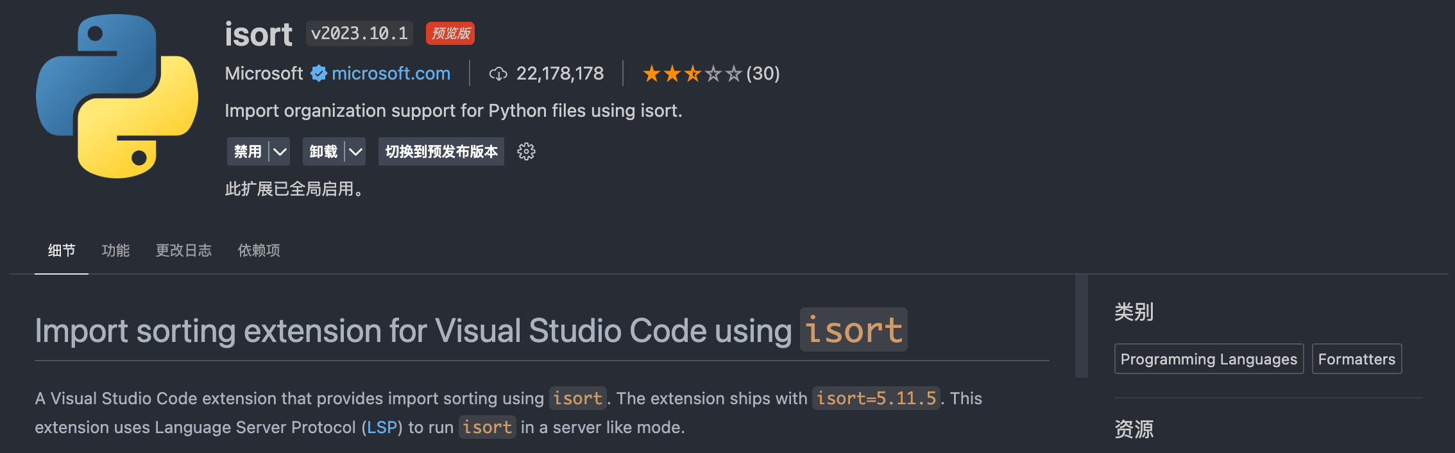Open the microsoft.com publisher link
Screen dimensions: 1455x453
[391, 74]
